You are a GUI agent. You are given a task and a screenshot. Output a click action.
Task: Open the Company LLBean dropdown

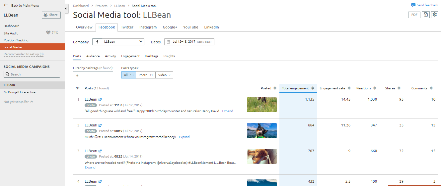118,42
